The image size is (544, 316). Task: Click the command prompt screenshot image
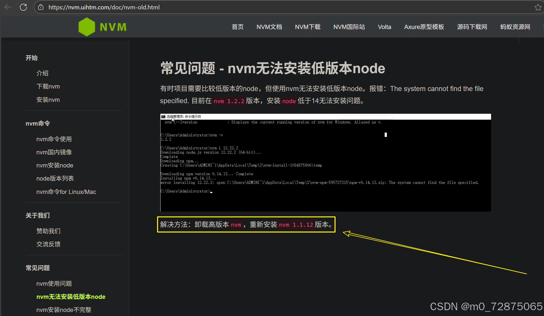point(325,163)
